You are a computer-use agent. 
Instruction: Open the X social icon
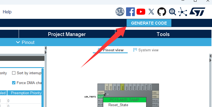click(151, 12)
